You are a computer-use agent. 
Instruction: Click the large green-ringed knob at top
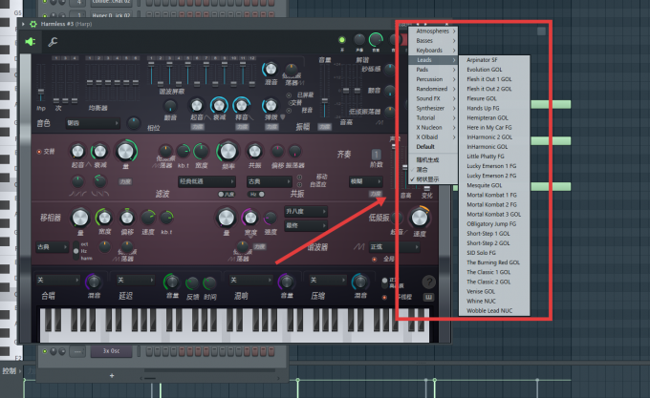tap(376, 40)
